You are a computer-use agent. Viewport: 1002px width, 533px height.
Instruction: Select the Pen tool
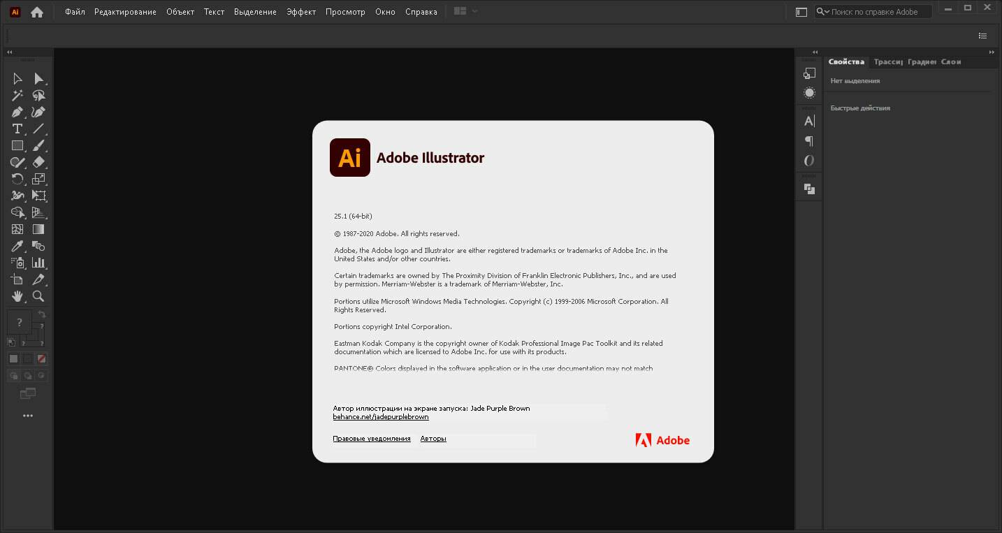[x=17, y=112]
